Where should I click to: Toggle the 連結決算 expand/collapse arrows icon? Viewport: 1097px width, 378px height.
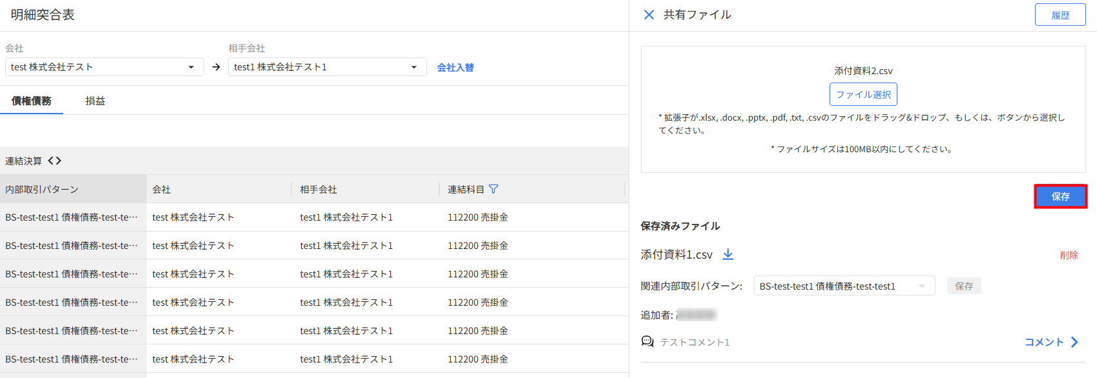tap(55, 161)
